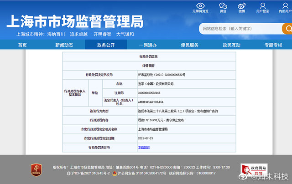Click the police shield beside 沪公网安备
This screenshot has width=292, height=184.
114,174
